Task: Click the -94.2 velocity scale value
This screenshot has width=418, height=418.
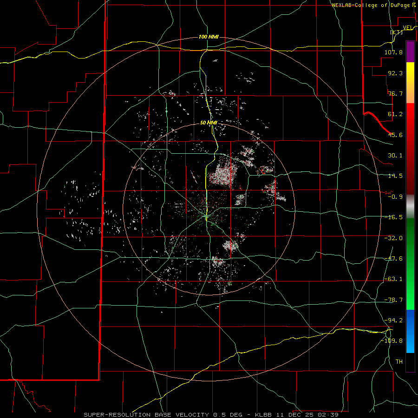Action: (x=393, y=320)
